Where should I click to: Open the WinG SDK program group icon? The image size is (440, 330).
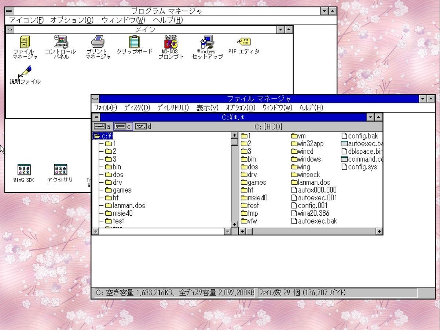[24, 173]
